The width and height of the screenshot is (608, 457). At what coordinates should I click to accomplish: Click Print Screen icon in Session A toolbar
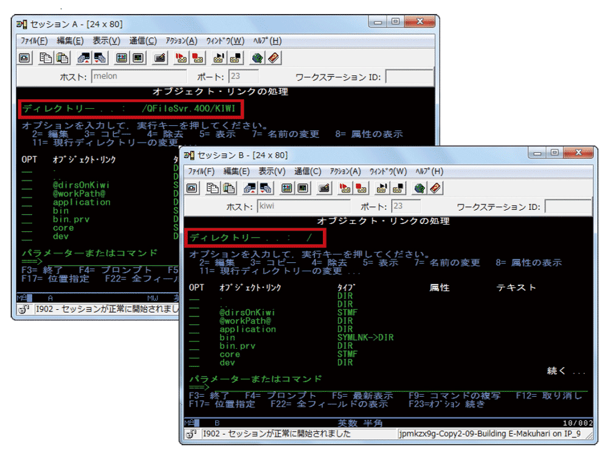click(x=24, y=58)
